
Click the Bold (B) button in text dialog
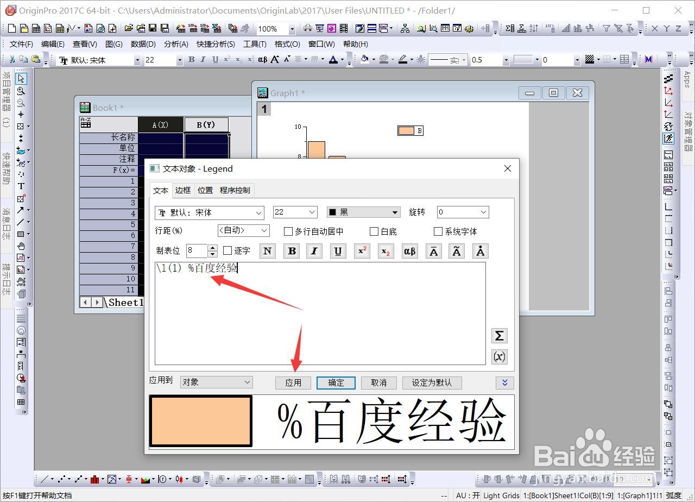click(292, 251)
